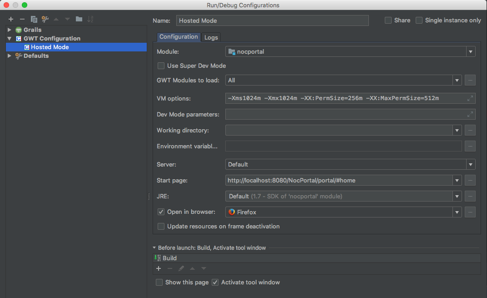Image resolution: width=487 pixels, height=298 pixels.
Task: Click the add before launch task plus icon
Action: point(159,268)
